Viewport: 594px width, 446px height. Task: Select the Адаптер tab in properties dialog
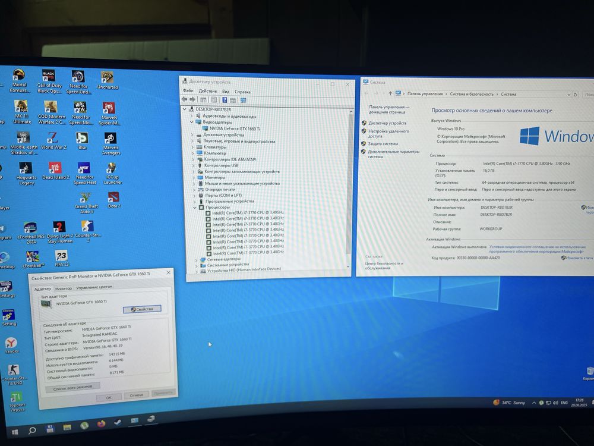coord(43,289)
